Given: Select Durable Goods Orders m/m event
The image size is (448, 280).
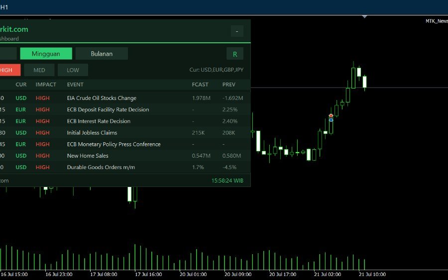Looking at the screenshot, I should coord(101,167).
